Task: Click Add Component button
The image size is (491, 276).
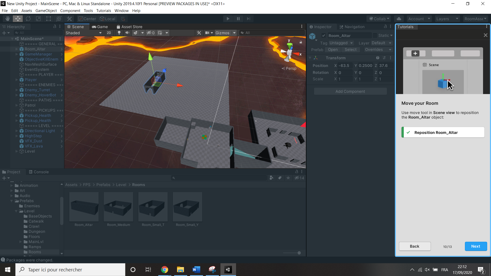Action: (350, 91)
